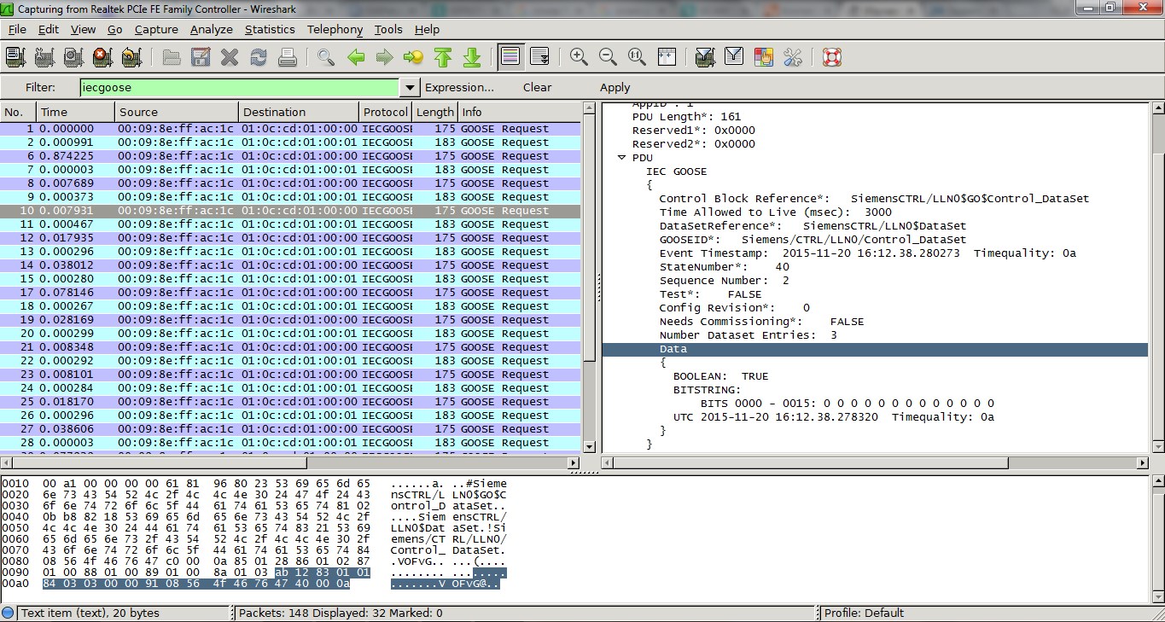
Task: Click the expert info status indicator
Action: click(9, 613)
